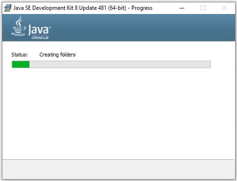
Task: Click the greyed-out close window button
Action: pos(224,8)
